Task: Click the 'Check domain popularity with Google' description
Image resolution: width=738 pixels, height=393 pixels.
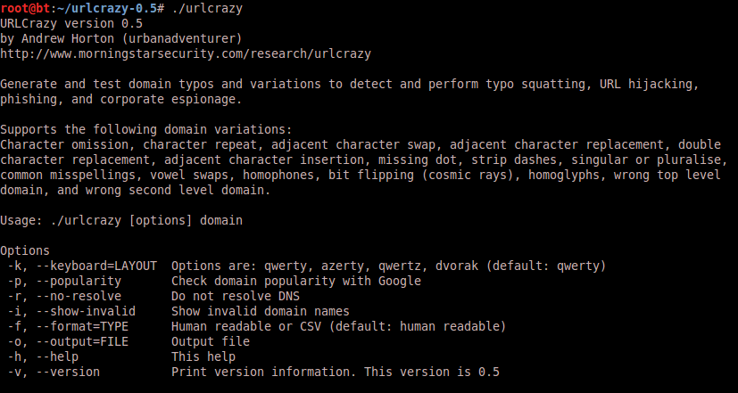Action: pyautogui.click(x=296, y=282)
